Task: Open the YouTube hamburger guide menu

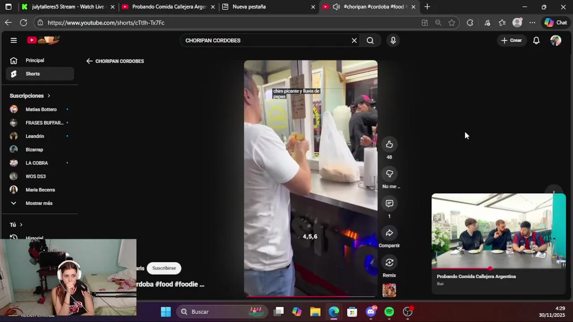Action: click(13, 40)
